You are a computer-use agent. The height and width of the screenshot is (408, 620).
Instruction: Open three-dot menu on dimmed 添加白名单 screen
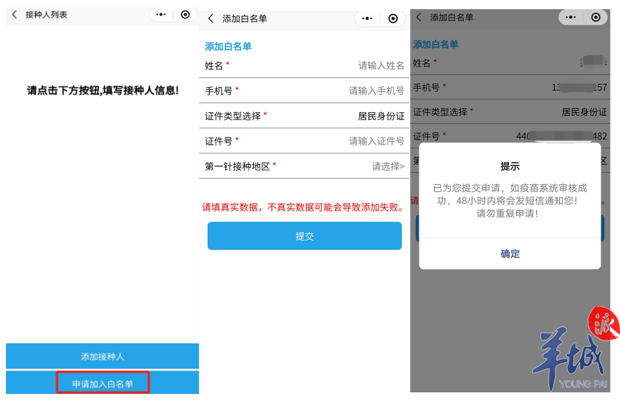(570, 17)
